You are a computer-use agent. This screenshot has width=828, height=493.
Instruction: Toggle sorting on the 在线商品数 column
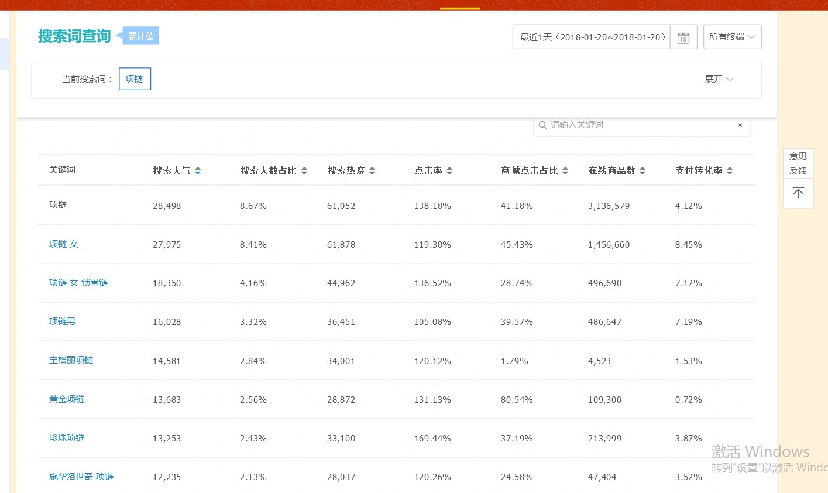tap(642, 170)
